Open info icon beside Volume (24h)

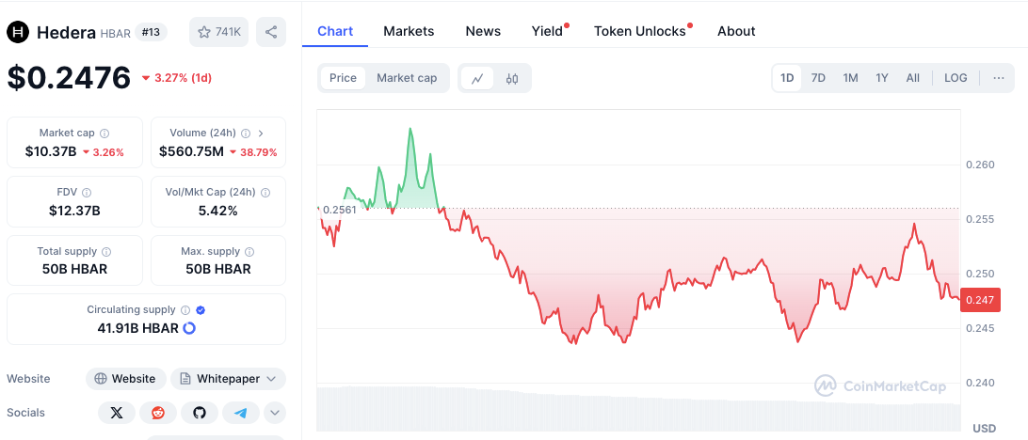click(245, 133)
